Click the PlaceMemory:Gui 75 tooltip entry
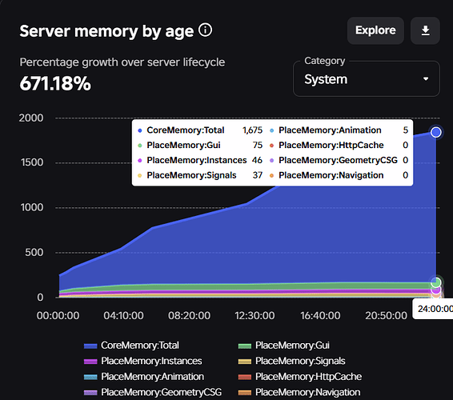This screenshot has height=400, width=453. pyautogui.click(x=200, y=146)
